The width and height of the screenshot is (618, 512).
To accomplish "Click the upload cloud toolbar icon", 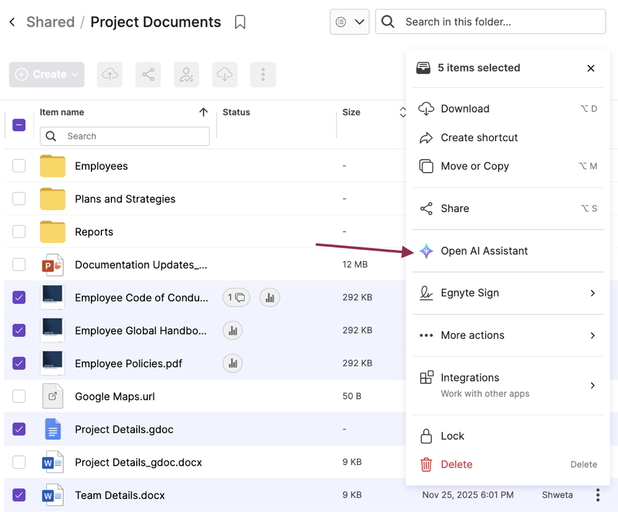I will (x=109, y=75).
